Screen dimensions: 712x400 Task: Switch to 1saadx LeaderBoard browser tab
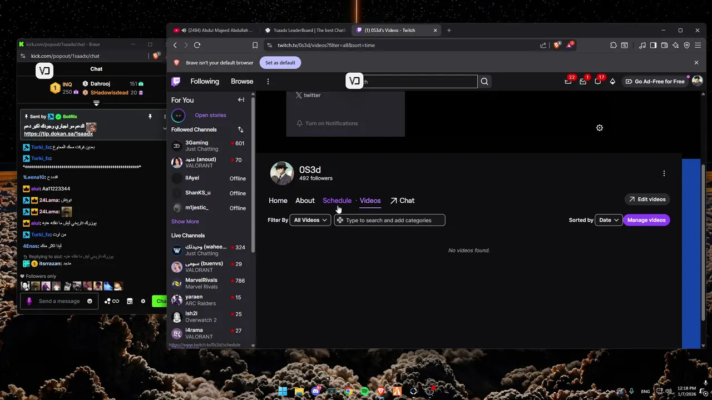(x=305, y=30)
